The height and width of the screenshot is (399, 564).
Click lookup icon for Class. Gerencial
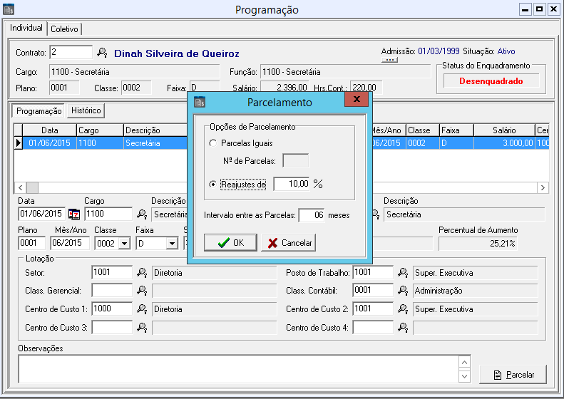click(142, 290)
